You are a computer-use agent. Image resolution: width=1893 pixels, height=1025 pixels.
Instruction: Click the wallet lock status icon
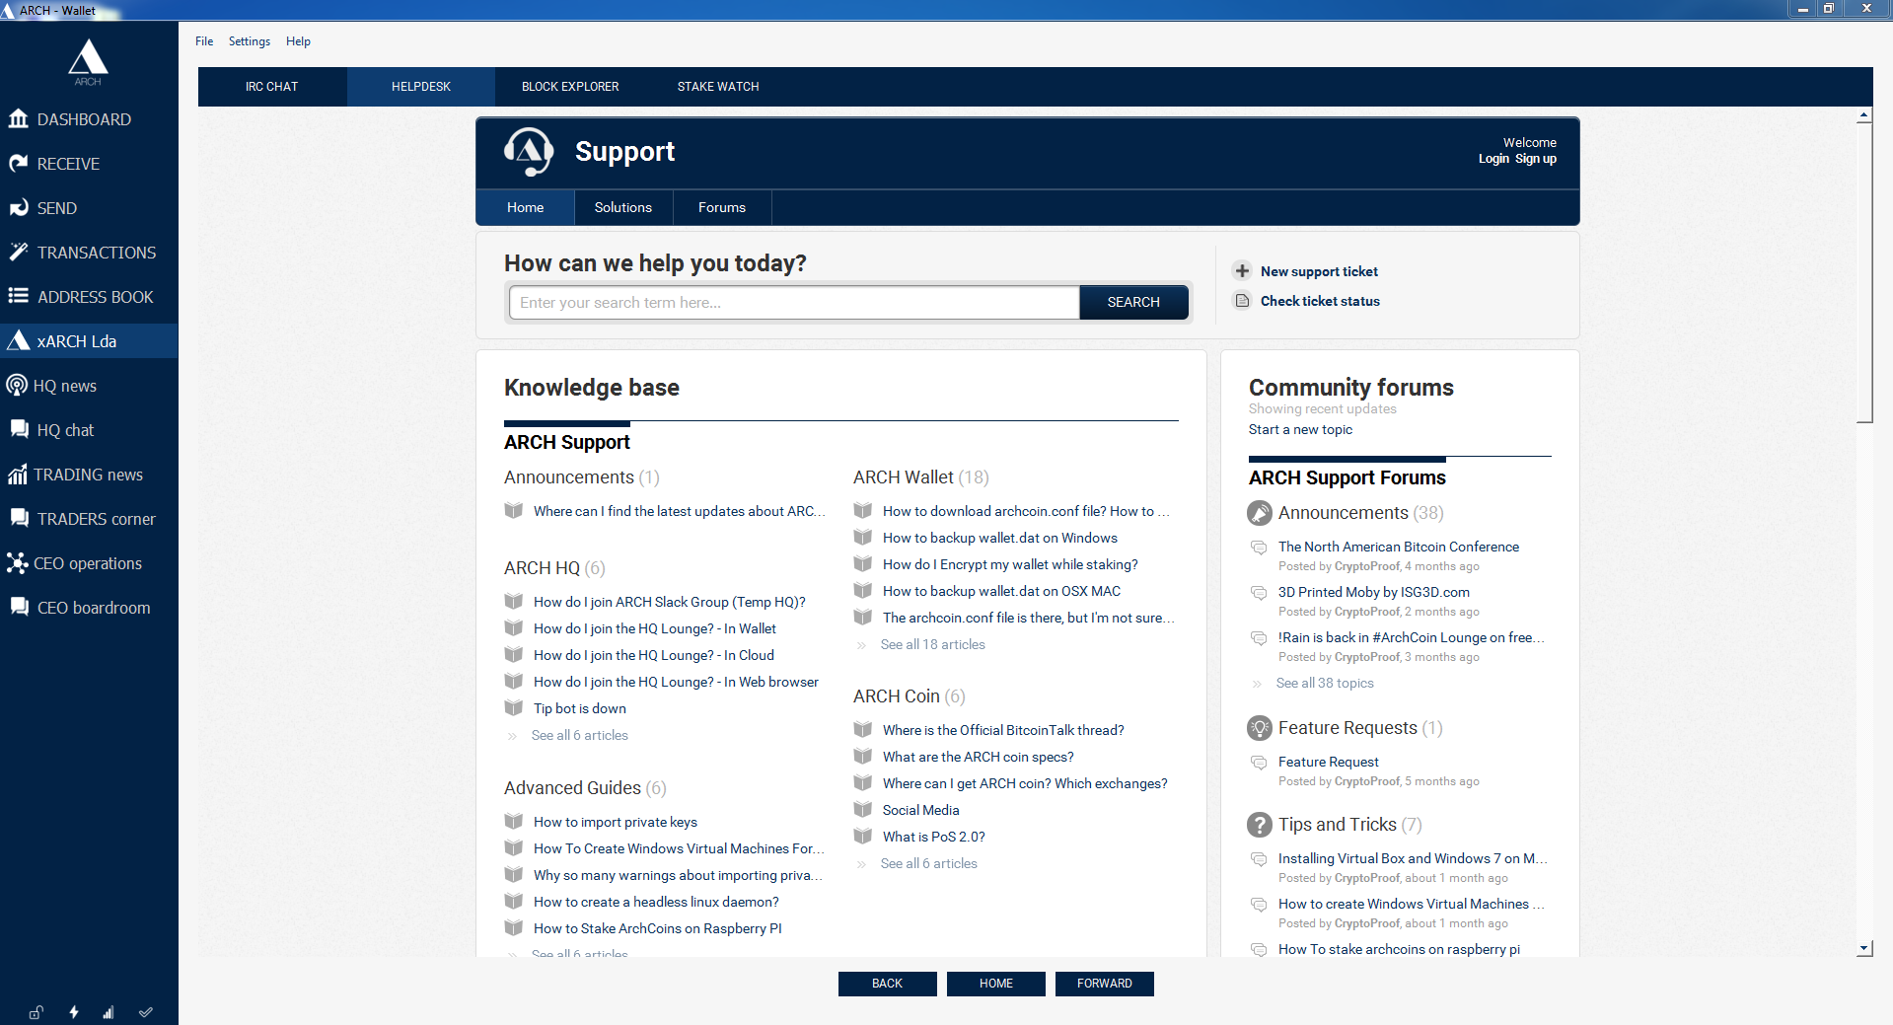tap(36, 1012)
